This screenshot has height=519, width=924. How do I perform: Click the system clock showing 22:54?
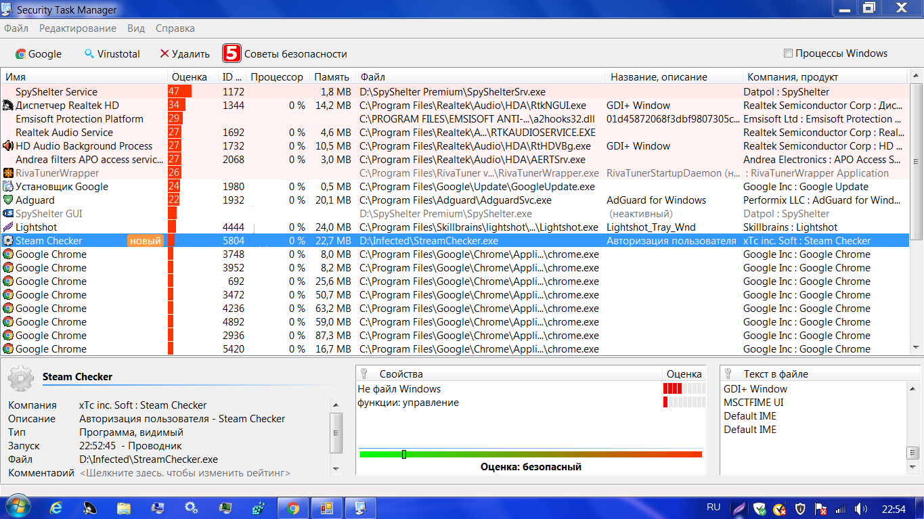point(894,508)
